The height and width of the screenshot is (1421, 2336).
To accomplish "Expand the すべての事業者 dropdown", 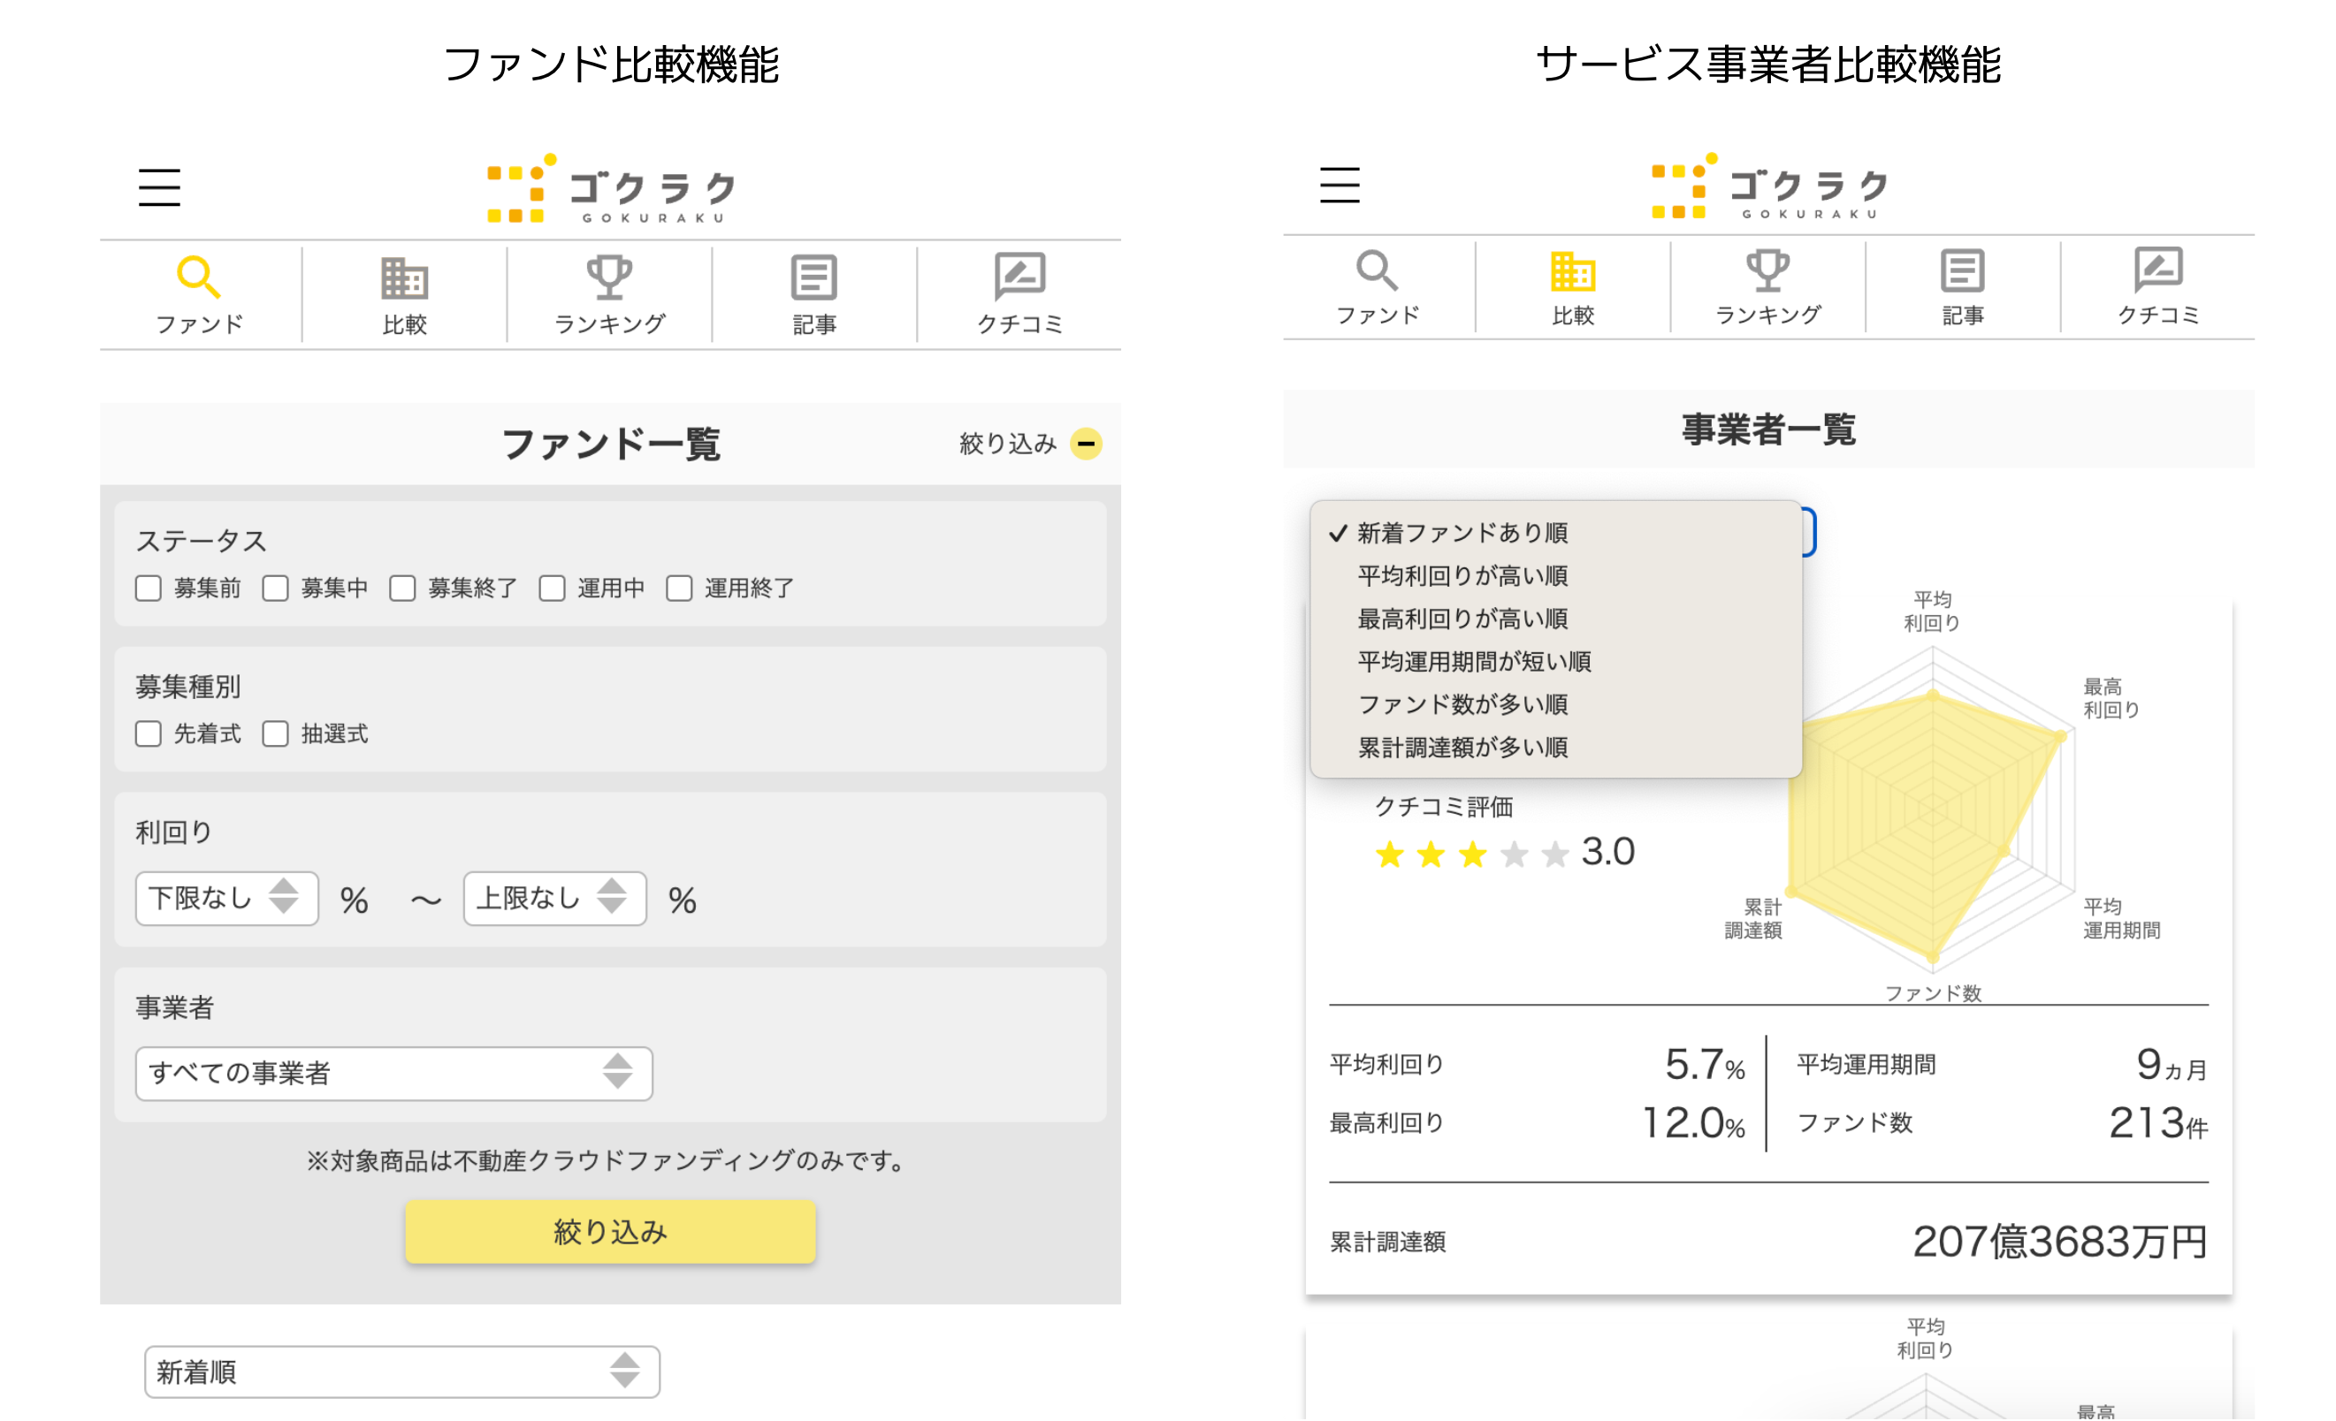I will (x=393, y=1073).
